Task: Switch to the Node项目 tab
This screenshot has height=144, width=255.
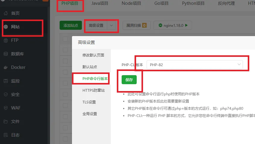Action: [131, 3]
